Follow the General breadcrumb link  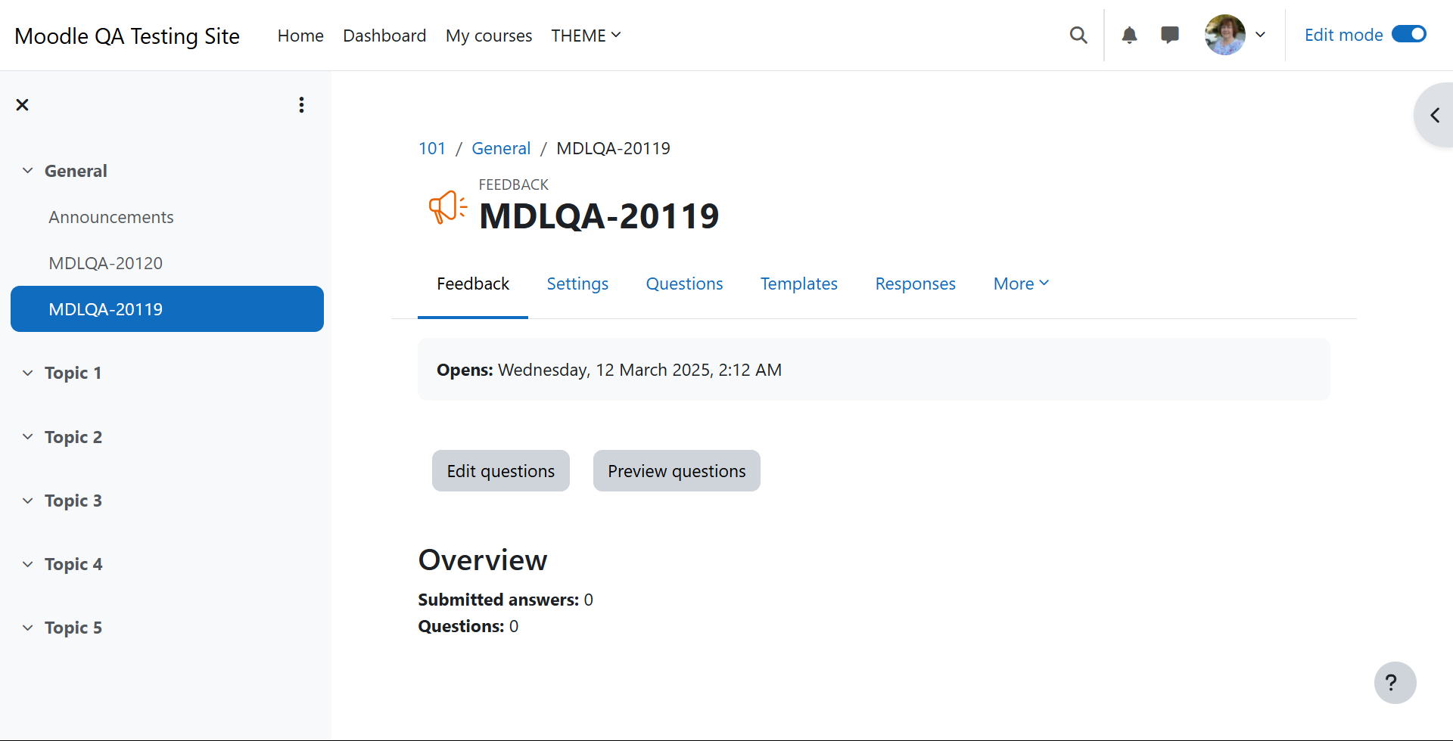tap(501, 148)
